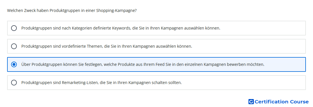The height and width of the screenshot is (107, 313).
Task: Click blank space inside the vordefinierte Themen card
Action: [250, 46]
